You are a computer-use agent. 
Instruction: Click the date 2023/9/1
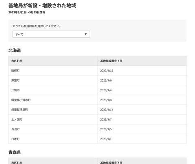click(x=106, y=139)
